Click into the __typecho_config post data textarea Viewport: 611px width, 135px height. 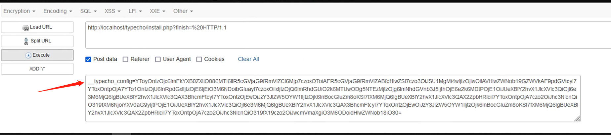[x=333, y=98]
